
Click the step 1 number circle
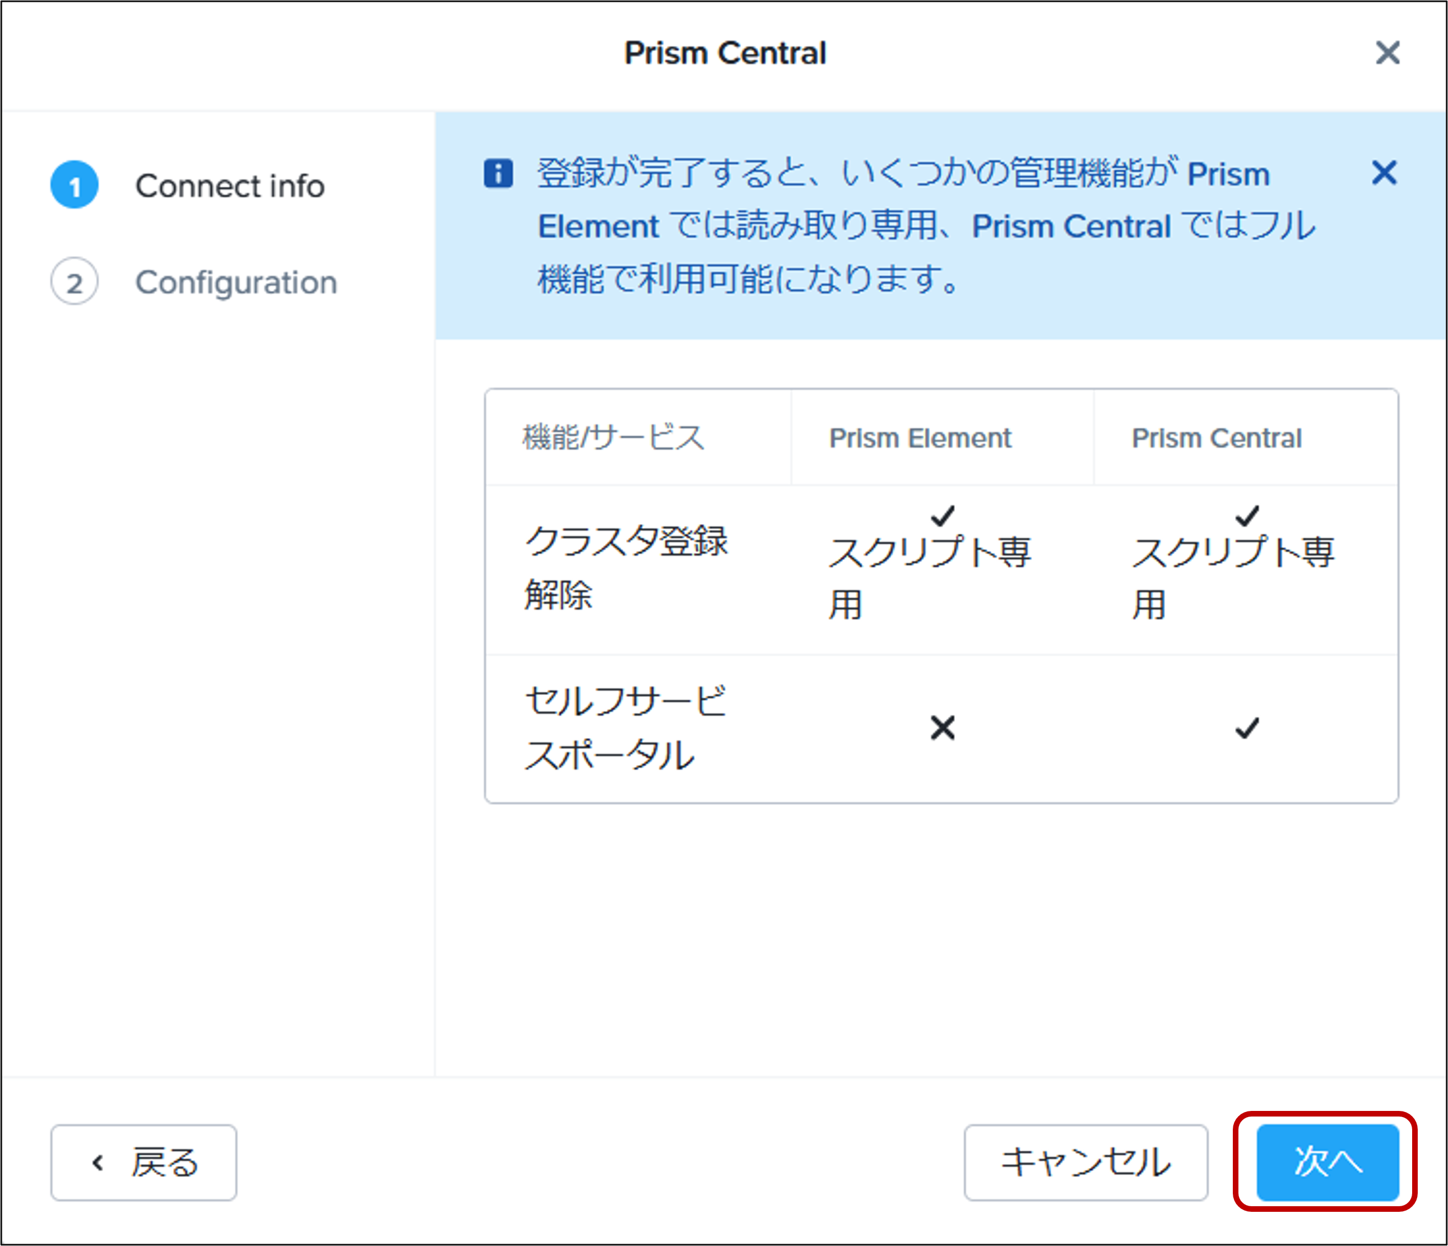click(x=74, y=185)
